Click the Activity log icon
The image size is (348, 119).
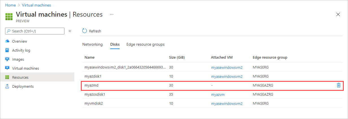(7, 50)
